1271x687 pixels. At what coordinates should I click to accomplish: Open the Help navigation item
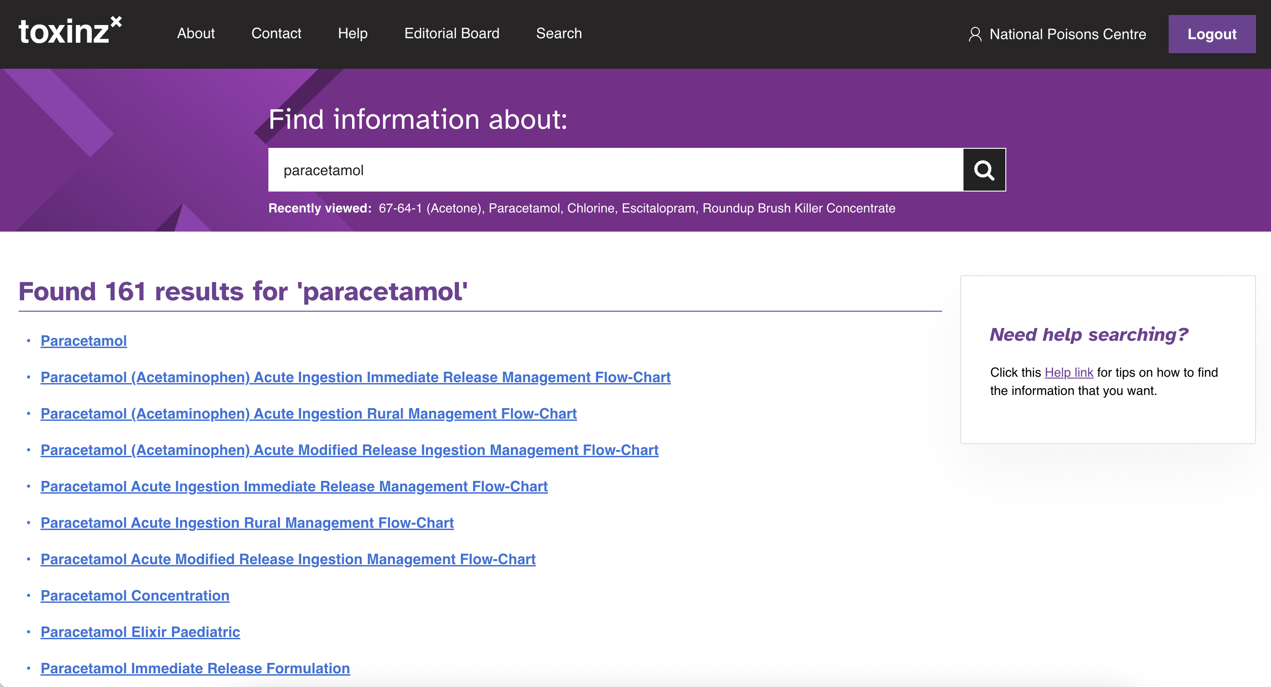[x=353, y=33]
